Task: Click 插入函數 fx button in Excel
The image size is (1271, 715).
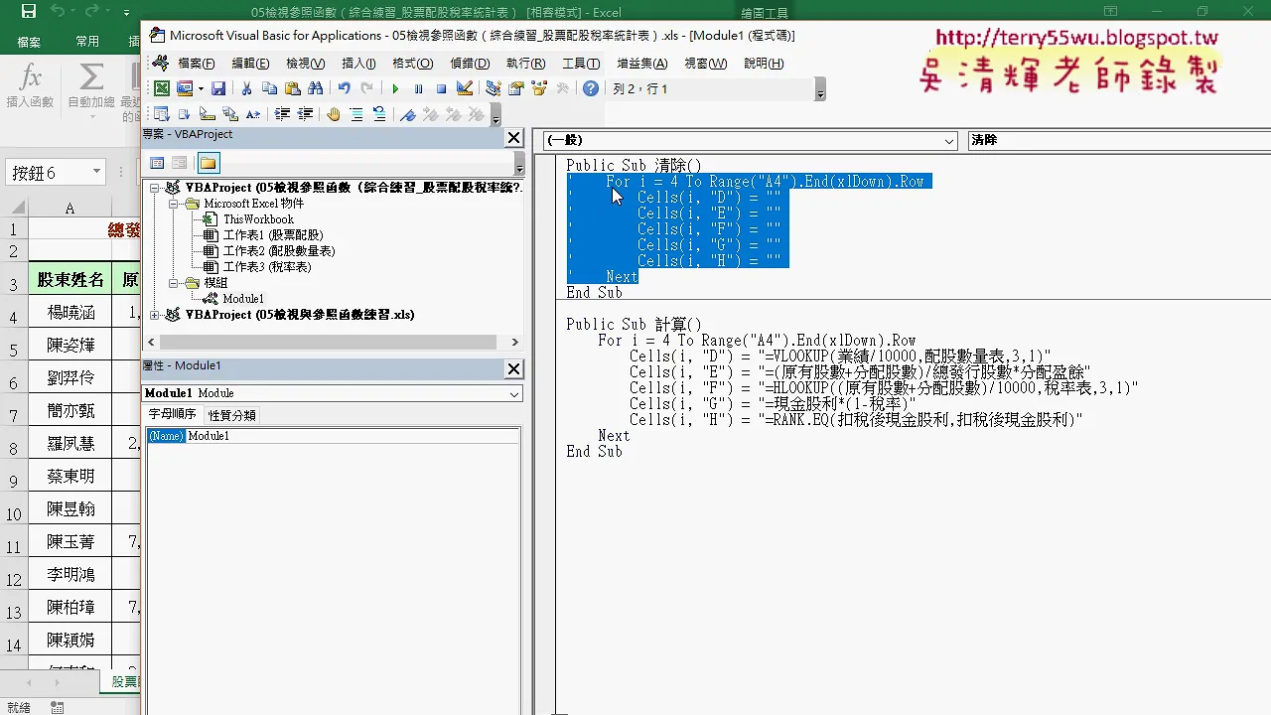Action: pyautogui.click(x=30, y=85)
